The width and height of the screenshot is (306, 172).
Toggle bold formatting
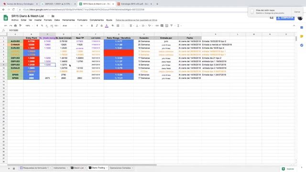(92, 26)
